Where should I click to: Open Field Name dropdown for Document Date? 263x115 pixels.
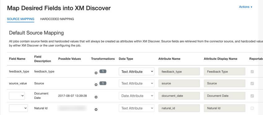pos(17,96)
